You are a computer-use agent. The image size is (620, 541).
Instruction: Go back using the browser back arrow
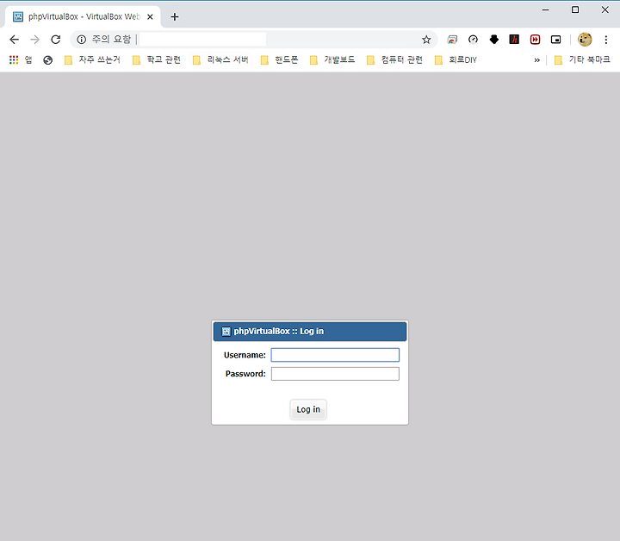(x=15, y=39)
